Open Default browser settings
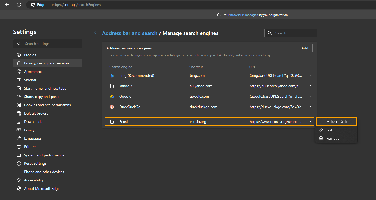 (48, 113)
